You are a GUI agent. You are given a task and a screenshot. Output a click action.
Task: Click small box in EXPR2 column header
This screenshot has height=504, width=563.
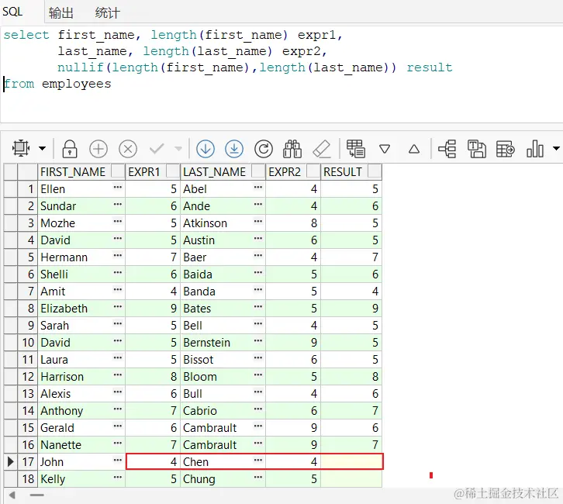coord(313,171)
